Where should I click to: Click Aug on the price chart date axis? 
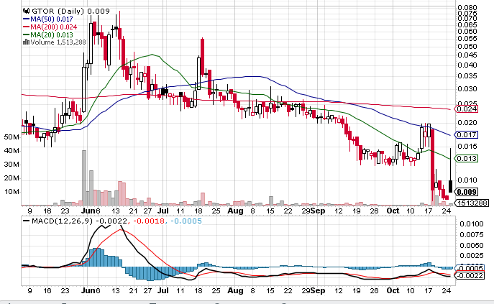pos(235,211)
